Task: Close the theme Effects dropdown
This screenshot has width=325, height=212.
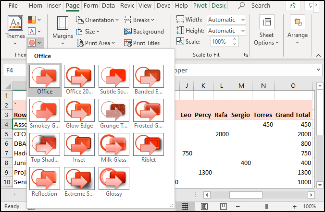Action: click(35, 43)
